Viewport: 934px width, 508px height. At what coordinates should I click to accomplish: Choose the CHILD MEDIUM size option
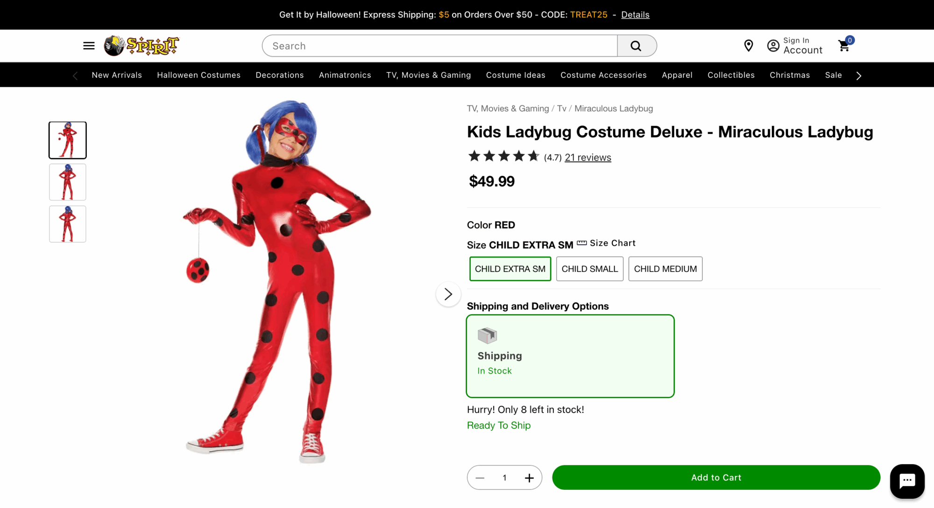(665, 269)
